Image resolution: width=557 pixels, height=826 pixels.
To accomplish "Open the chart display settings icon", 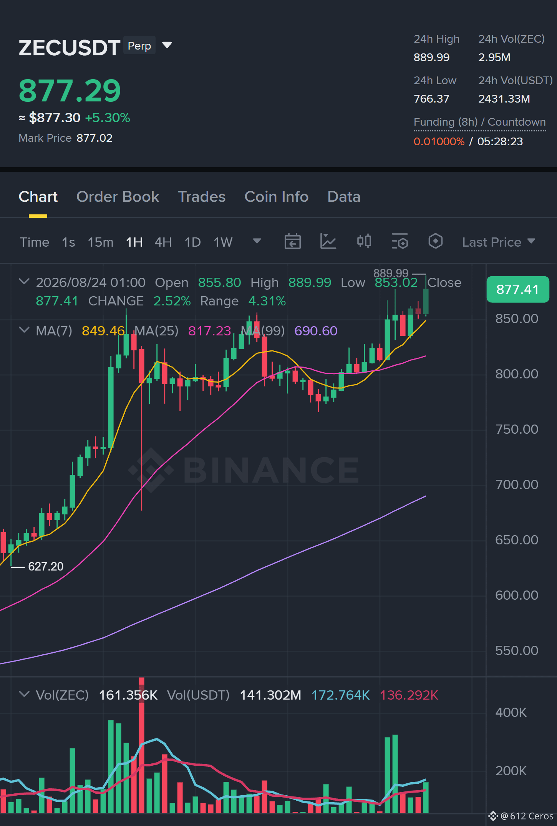I will coord(400,242).
